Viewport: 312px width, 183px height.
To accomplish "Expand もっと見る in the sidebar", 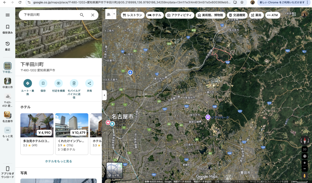I will pyautogui.click(x=8, y=132).
